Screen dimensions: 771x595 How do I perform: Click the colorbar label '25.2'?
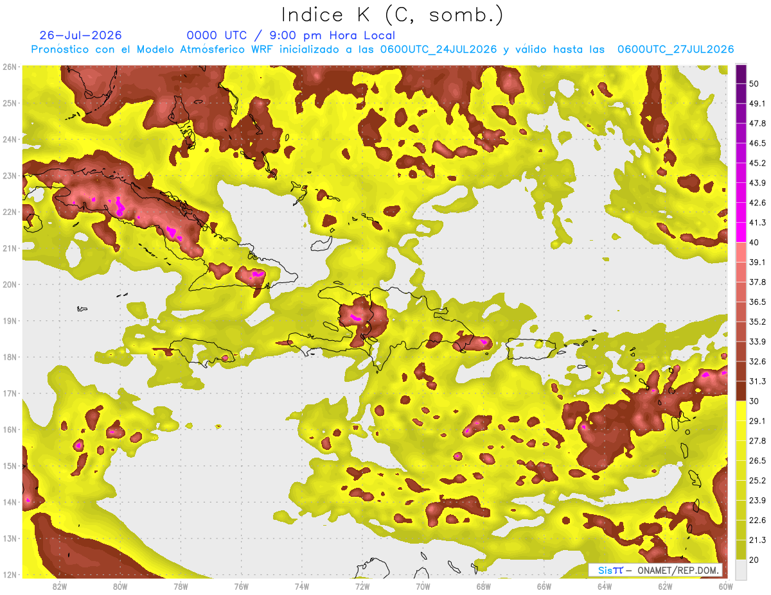coord(757,480)
